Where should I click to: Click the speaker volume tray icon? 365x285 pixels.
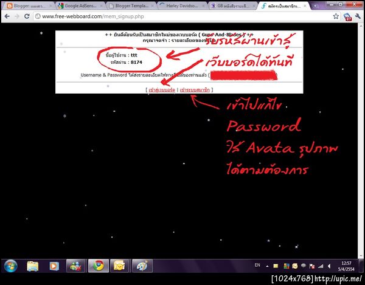[329, 266]
